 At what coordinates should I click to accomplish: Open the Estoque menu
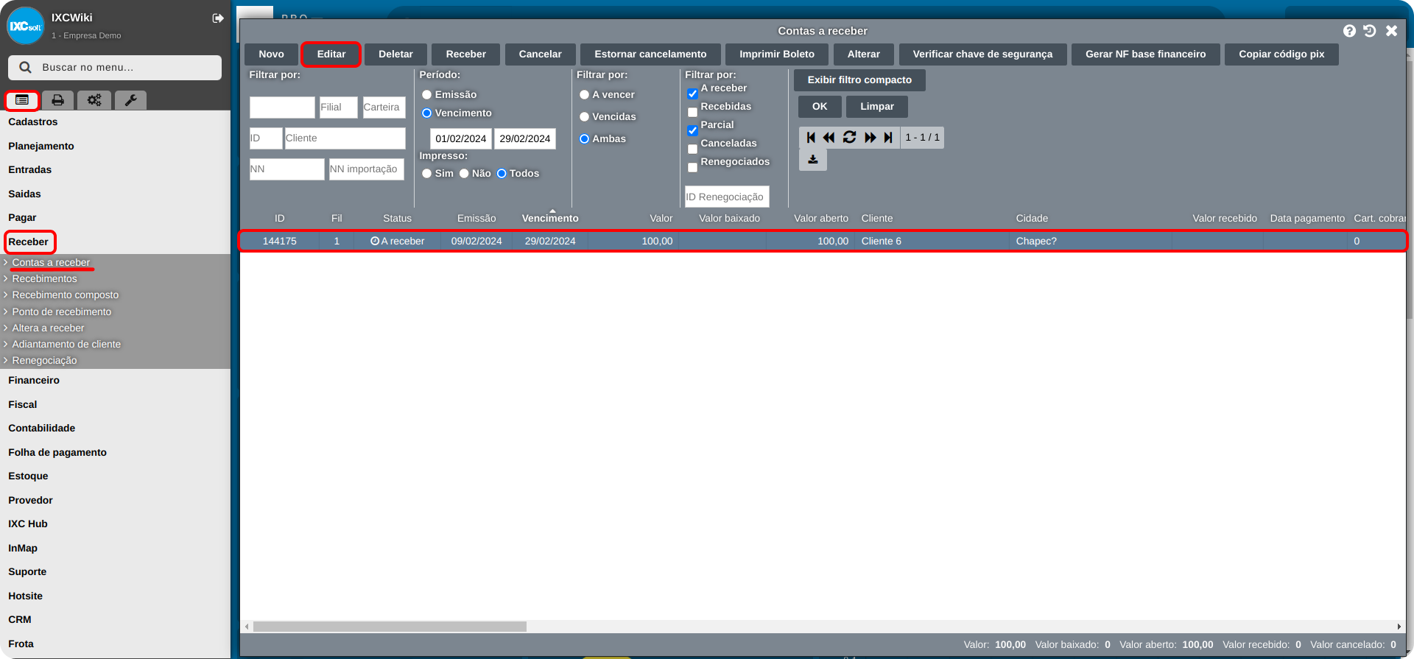coord(28,476)
